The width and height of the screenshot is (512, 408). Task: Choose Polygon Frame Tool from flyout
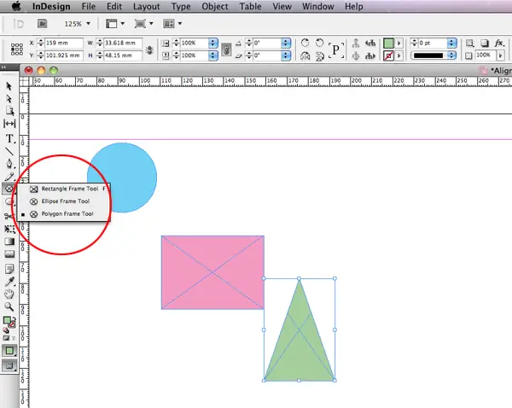[x=64, y=214]
